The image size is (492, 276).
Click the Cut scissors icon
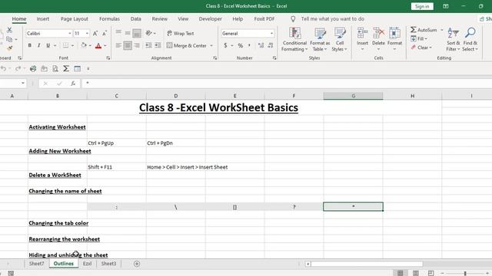point(9,30)
